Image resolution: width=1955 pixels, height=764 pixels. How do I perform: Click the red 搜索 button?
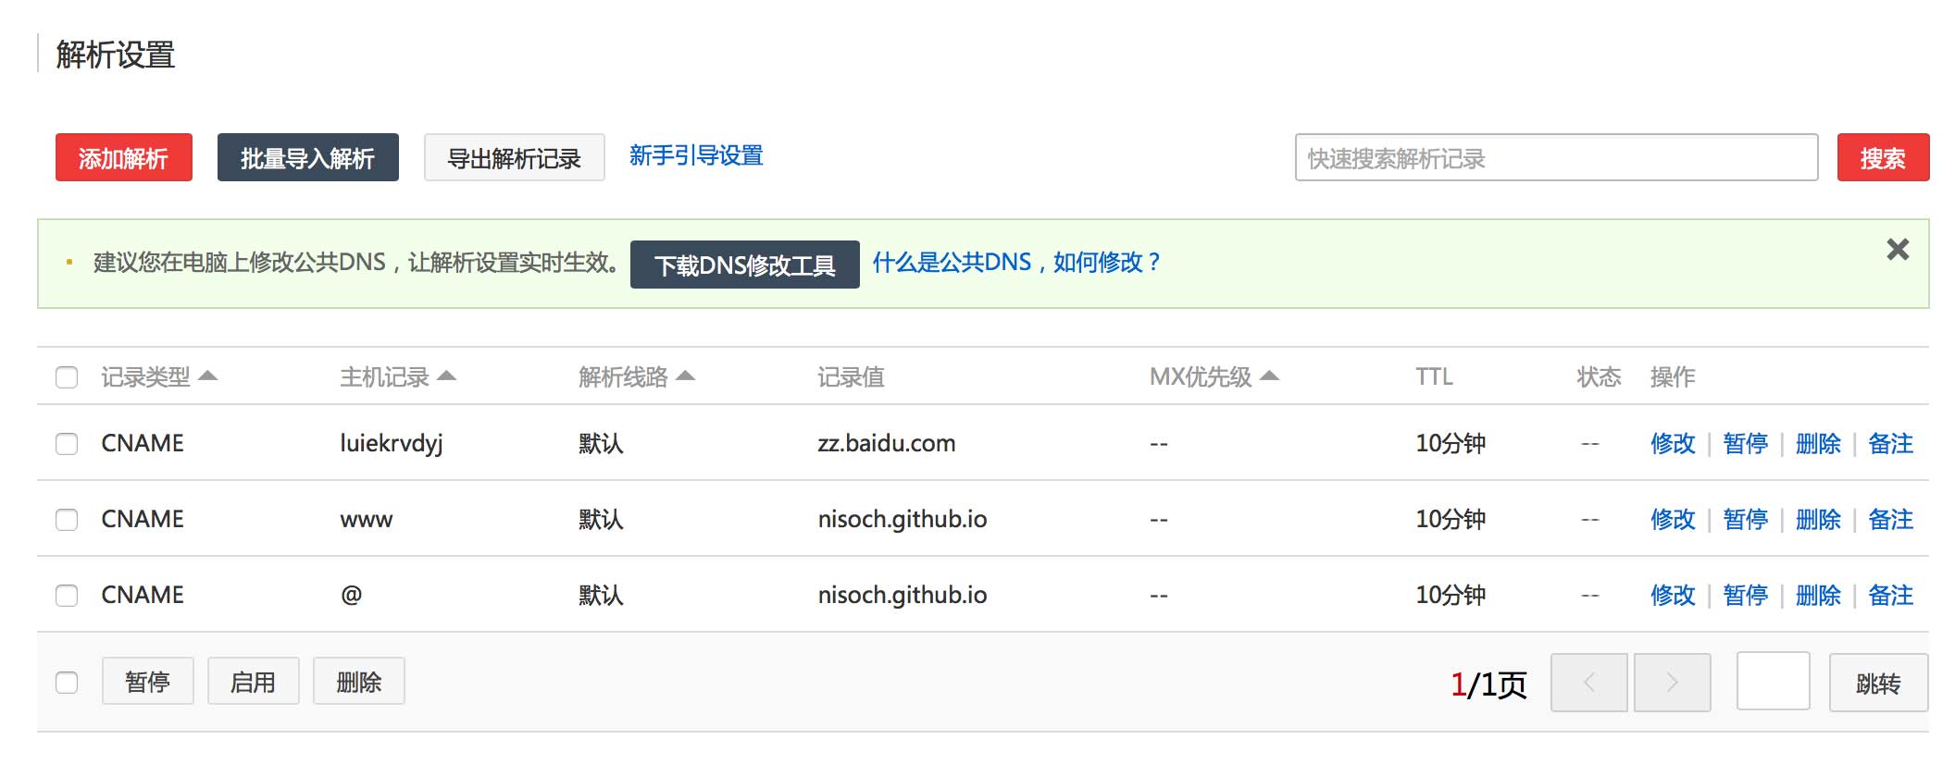(1884, 157)
